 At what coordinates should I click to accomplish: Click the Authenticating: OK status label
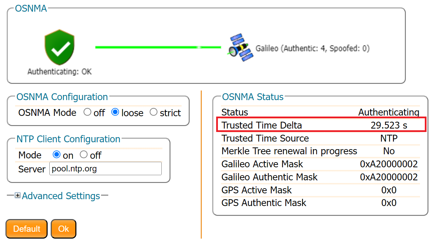coord(60,72)
